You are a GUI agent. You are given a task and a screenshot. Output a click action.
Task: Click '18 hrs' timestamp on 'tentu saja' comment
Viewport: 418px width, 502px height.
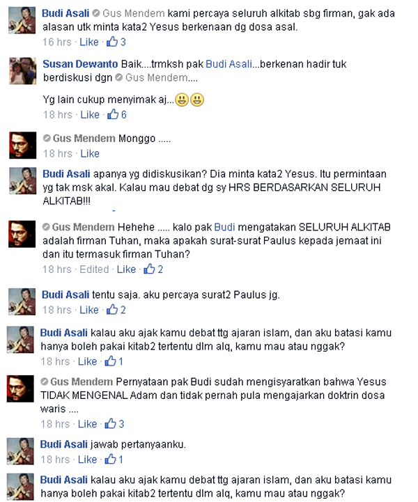pos(57,310)
